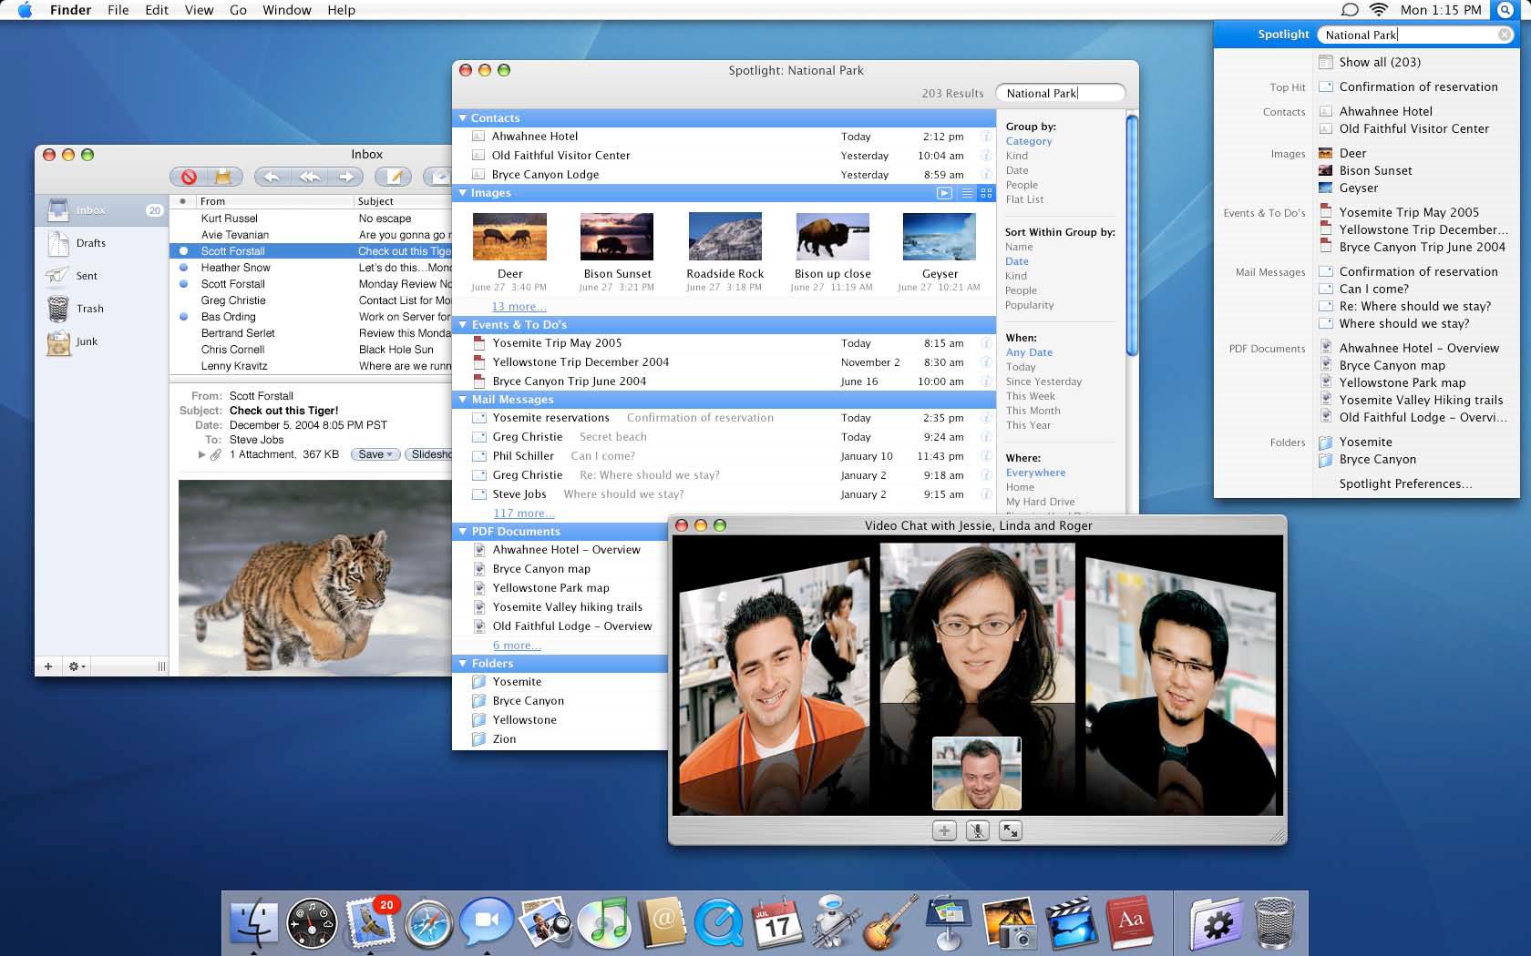Image resolution: width=1531 pixels, height=956 pixels.
Task: Click the Delete icon in Mail toolbar
Action: click(189, 177)
